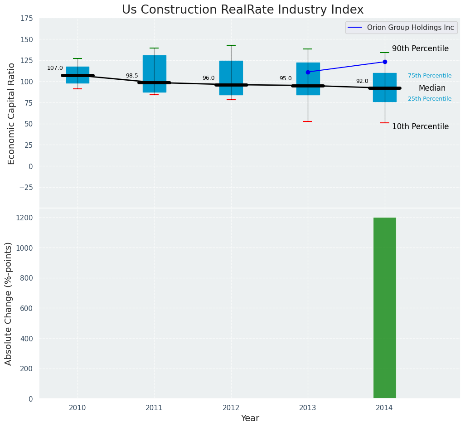Click the 2012 x-axis tick label
The width and height of the screenshot is (465, 427).
[x=231, y=408]
